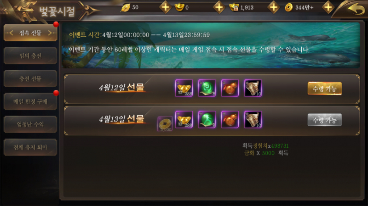Image resolution: width=368 pixels, height=206 pixels.
Task: Select the green orb item in April 12 row
Action: click(x=207, y=88)
